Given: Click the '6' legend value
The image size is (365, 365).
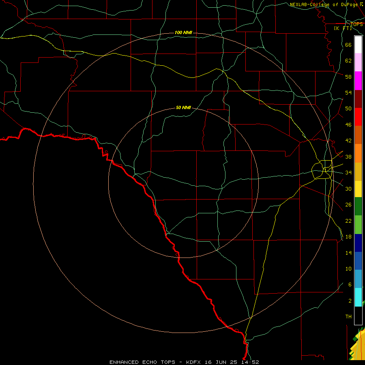Looking at the screenshot, I should point(350,285).
